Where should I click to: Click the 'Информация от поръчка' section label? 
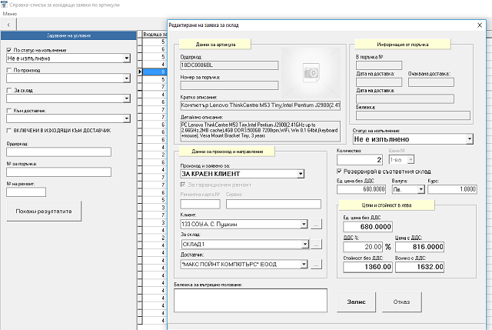[x=403, y=45]
